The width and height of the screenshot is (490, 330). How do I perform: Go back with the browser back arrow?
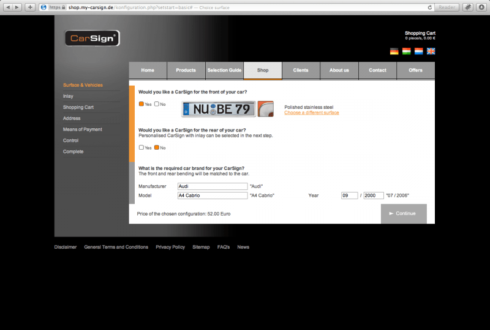(8, 7)
